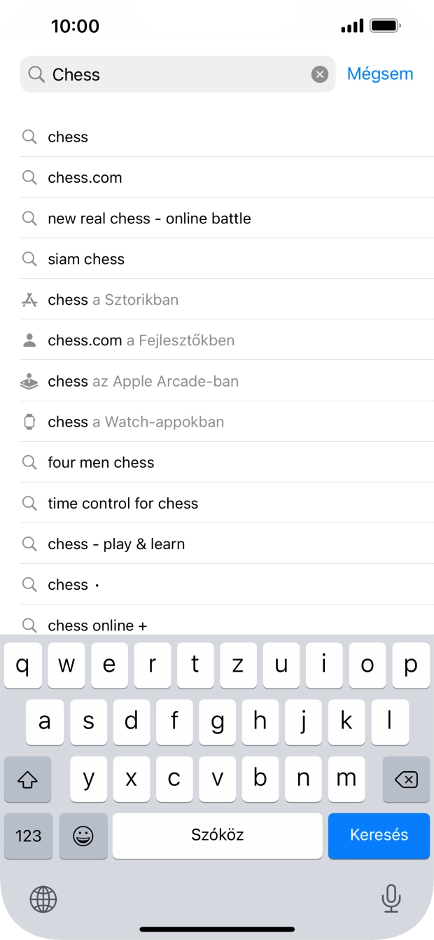This screenshot has height=940, width=434.
Task: Tap the developer icon beside 'chess.com a Fejlesztőkben'
Action: pyautogui.click(x=29, y=340)
